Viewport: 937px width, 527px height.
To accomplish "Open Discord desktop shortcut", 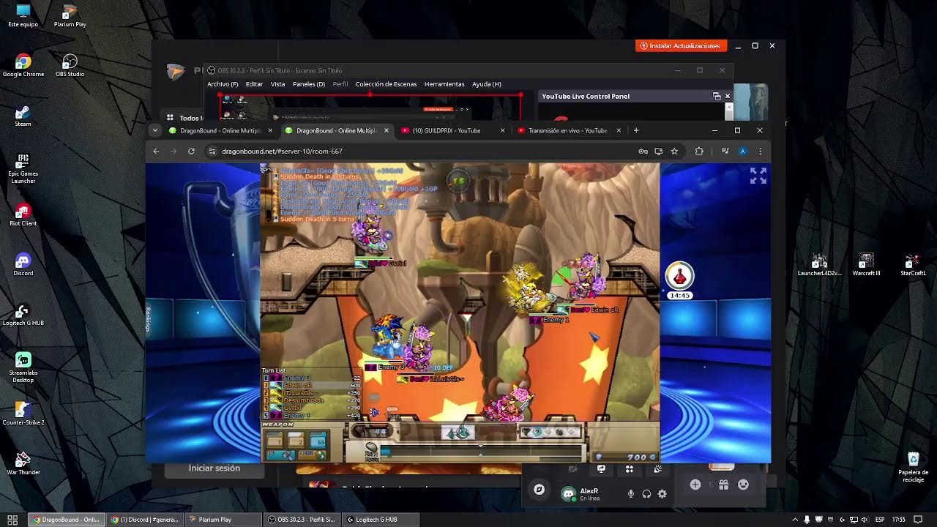I will (x=23, y=264).
